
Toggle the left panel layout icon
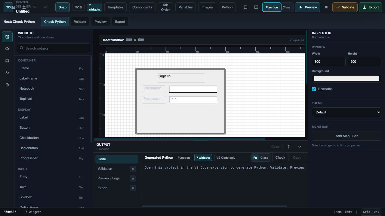pyautogui.click(x=245, y=7)
